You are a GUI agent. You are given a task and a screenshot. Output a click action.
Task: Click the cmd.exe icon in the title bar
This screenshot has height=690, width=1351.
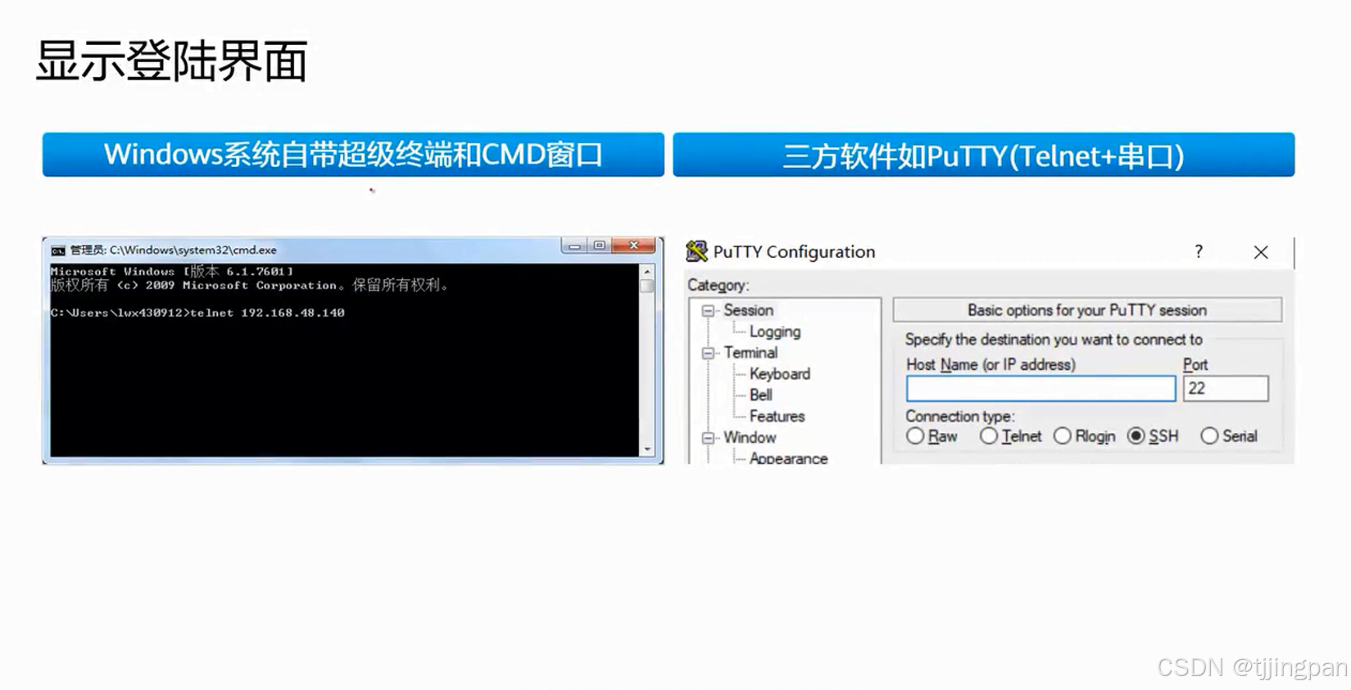click(x=58, y=250)
